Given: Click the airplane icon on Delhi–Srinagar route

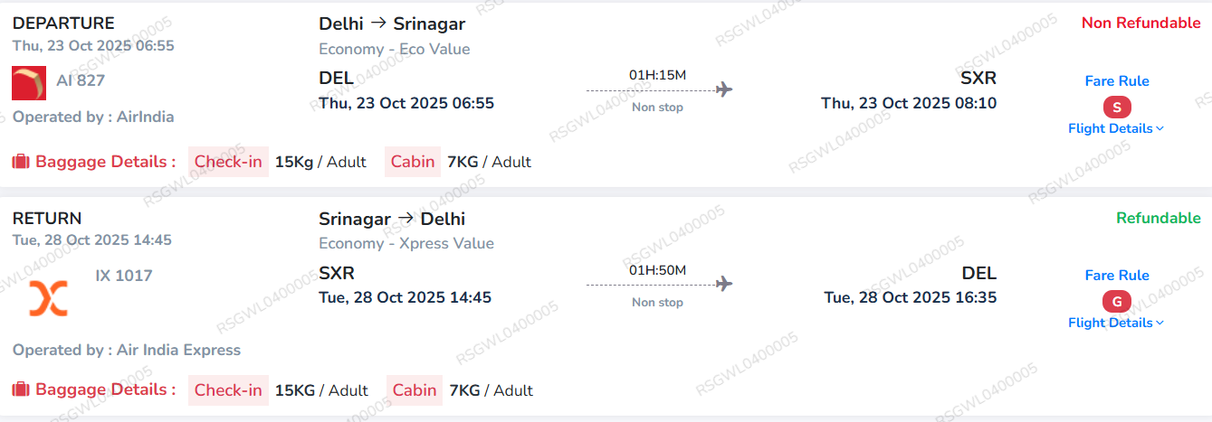Looking at the screenshot, I should pyautogui.click(x=723, y=89).
